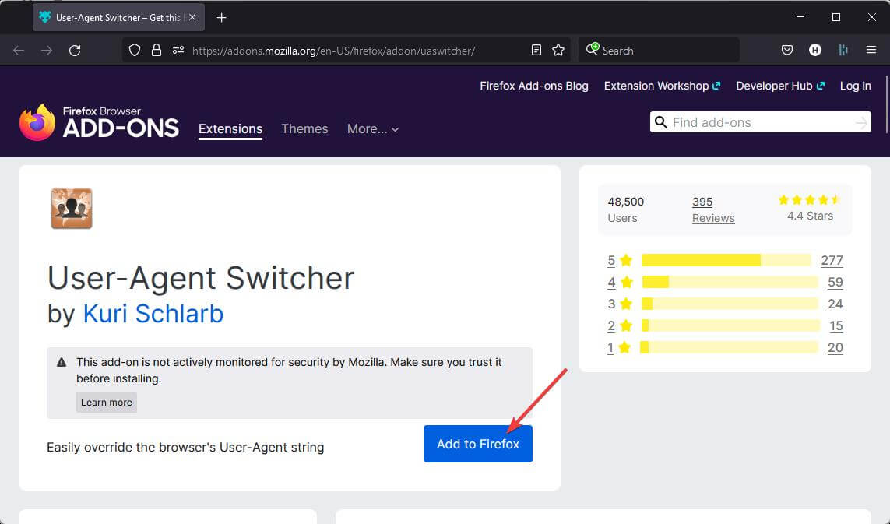890x524 pixels.
Task: Click the 15 two-star review count
Action: [x=836, y=326]
